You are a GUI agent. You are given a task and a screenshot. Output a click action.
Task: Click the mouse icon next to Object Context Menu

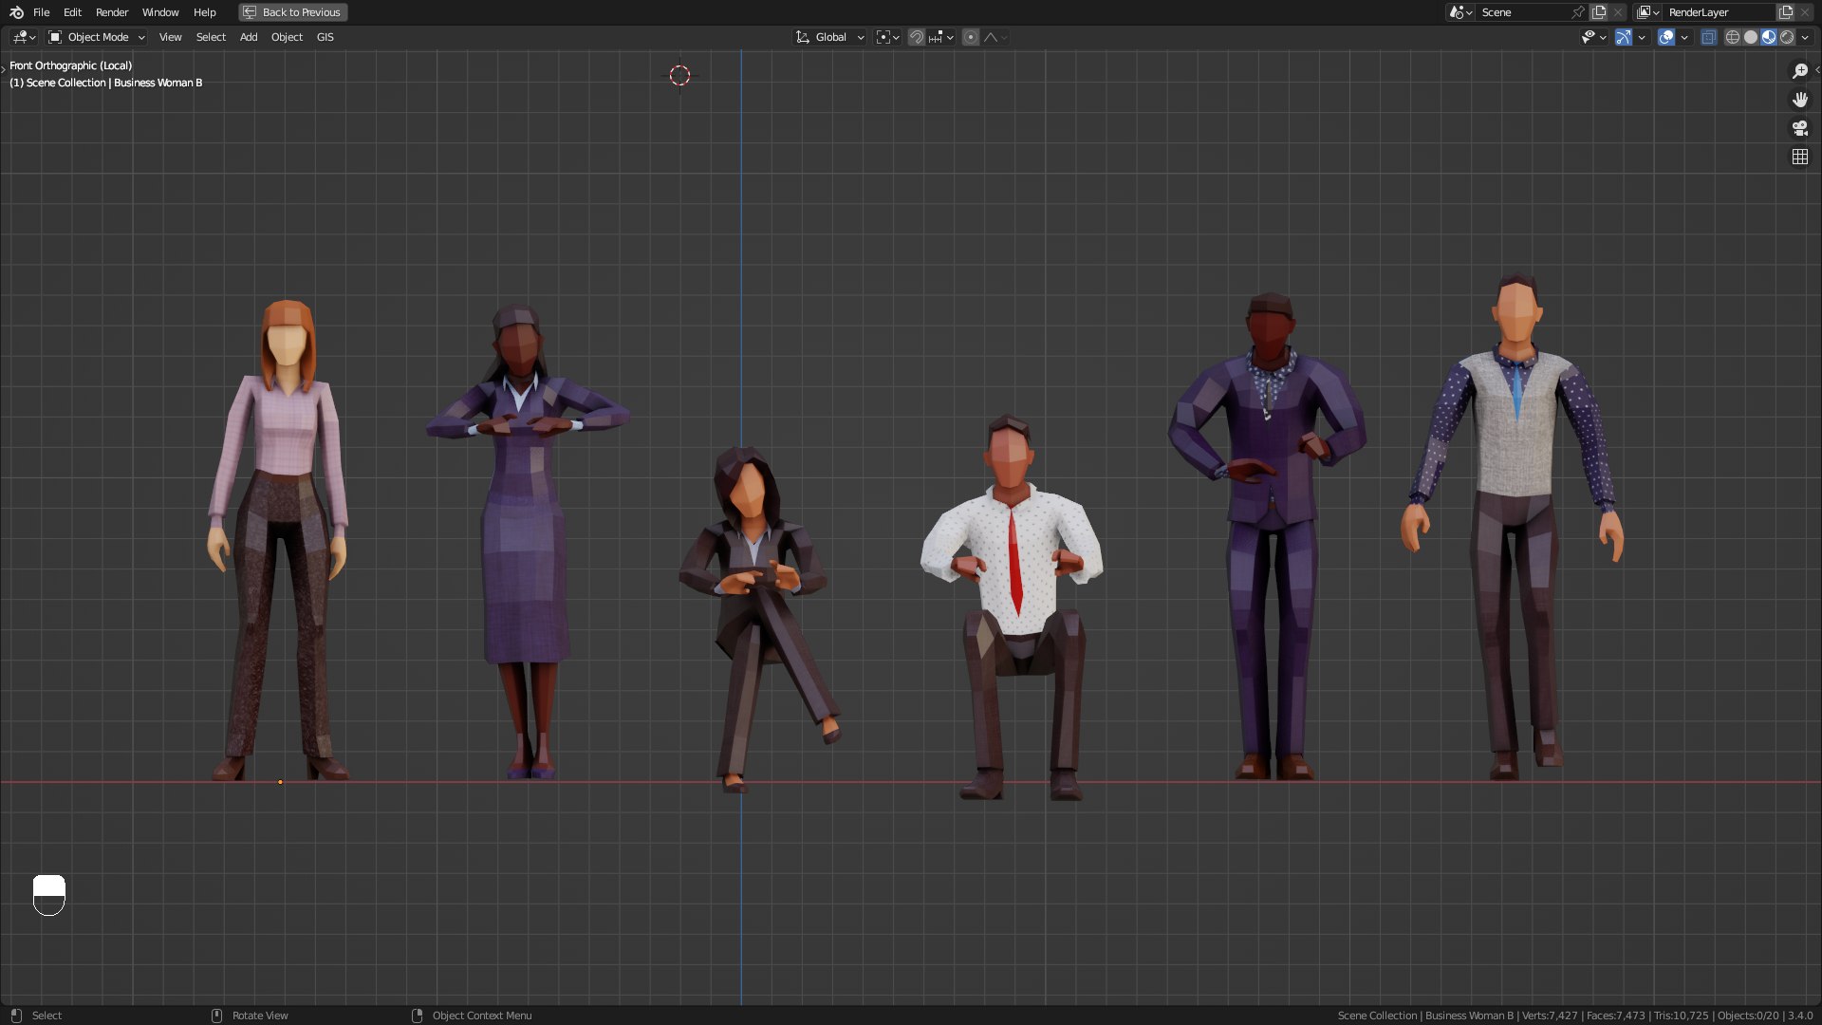click(x=417, y=1016)
